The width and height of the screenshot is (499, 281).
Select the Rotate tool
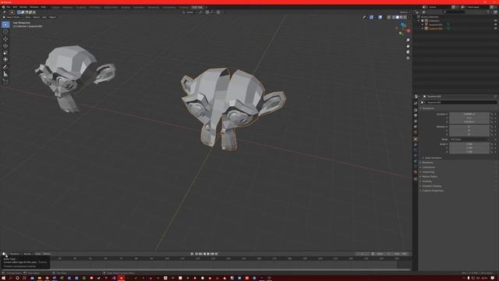coord(5,46)
